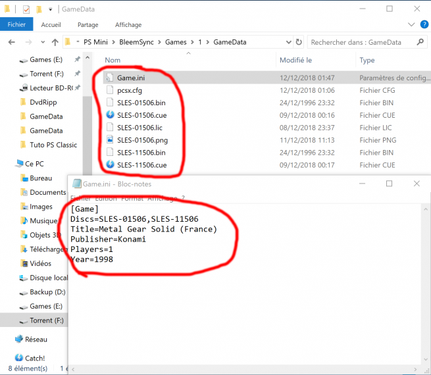Click the search magnifier icon
431x375 pixels.
[x=420, y=42]
